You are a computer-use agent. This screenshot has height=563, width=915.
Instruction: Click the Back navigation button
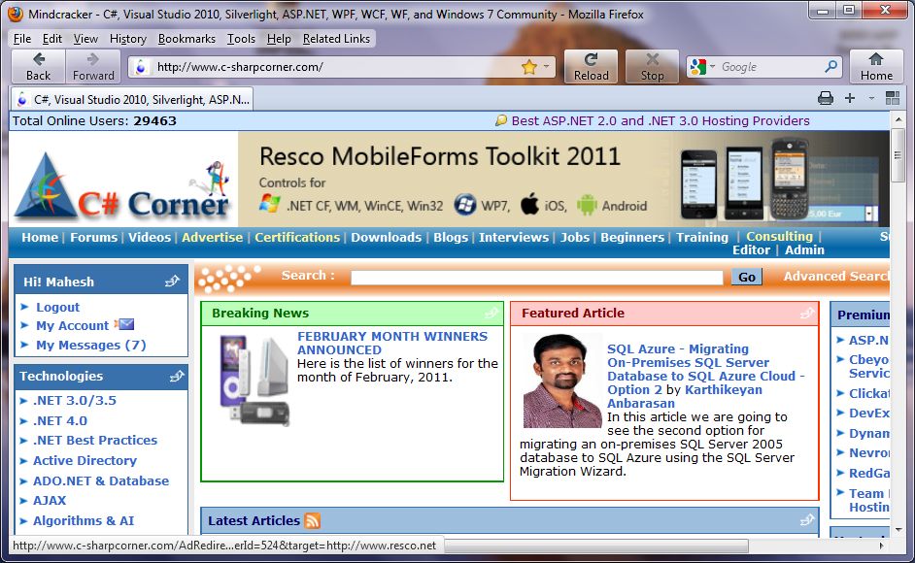click(39, 67)
